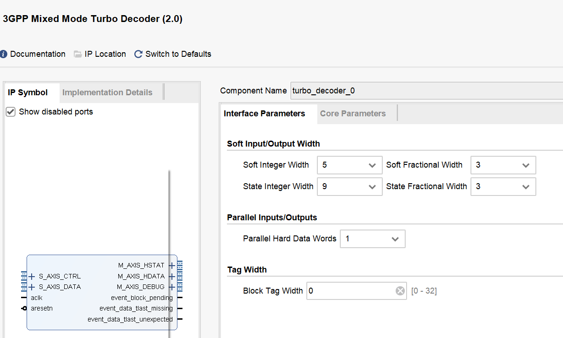Click the Switch to Defaults refresh icon
563x338 pixels.
pyautogui.click(x=138, y=54)
